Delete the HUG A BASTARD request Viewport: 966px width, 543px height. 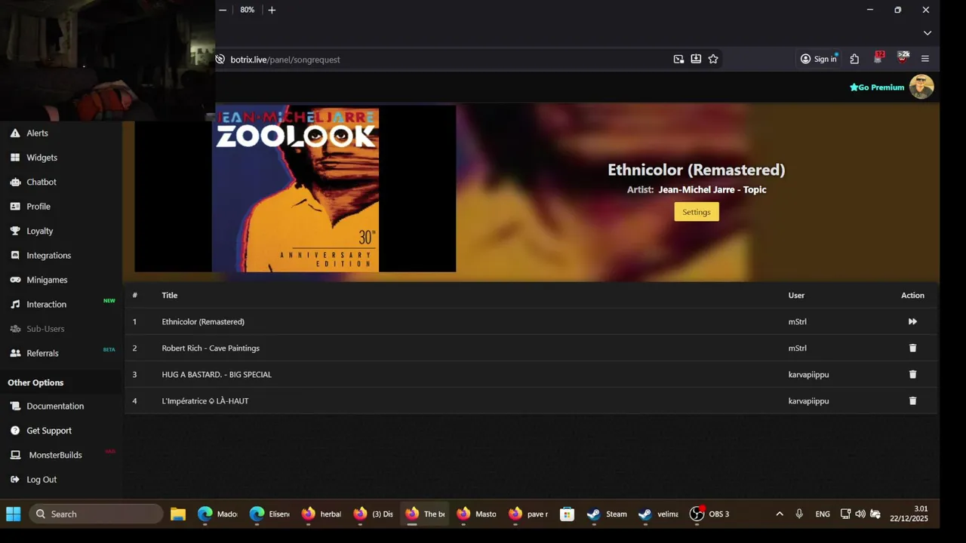tap(912, 374)
